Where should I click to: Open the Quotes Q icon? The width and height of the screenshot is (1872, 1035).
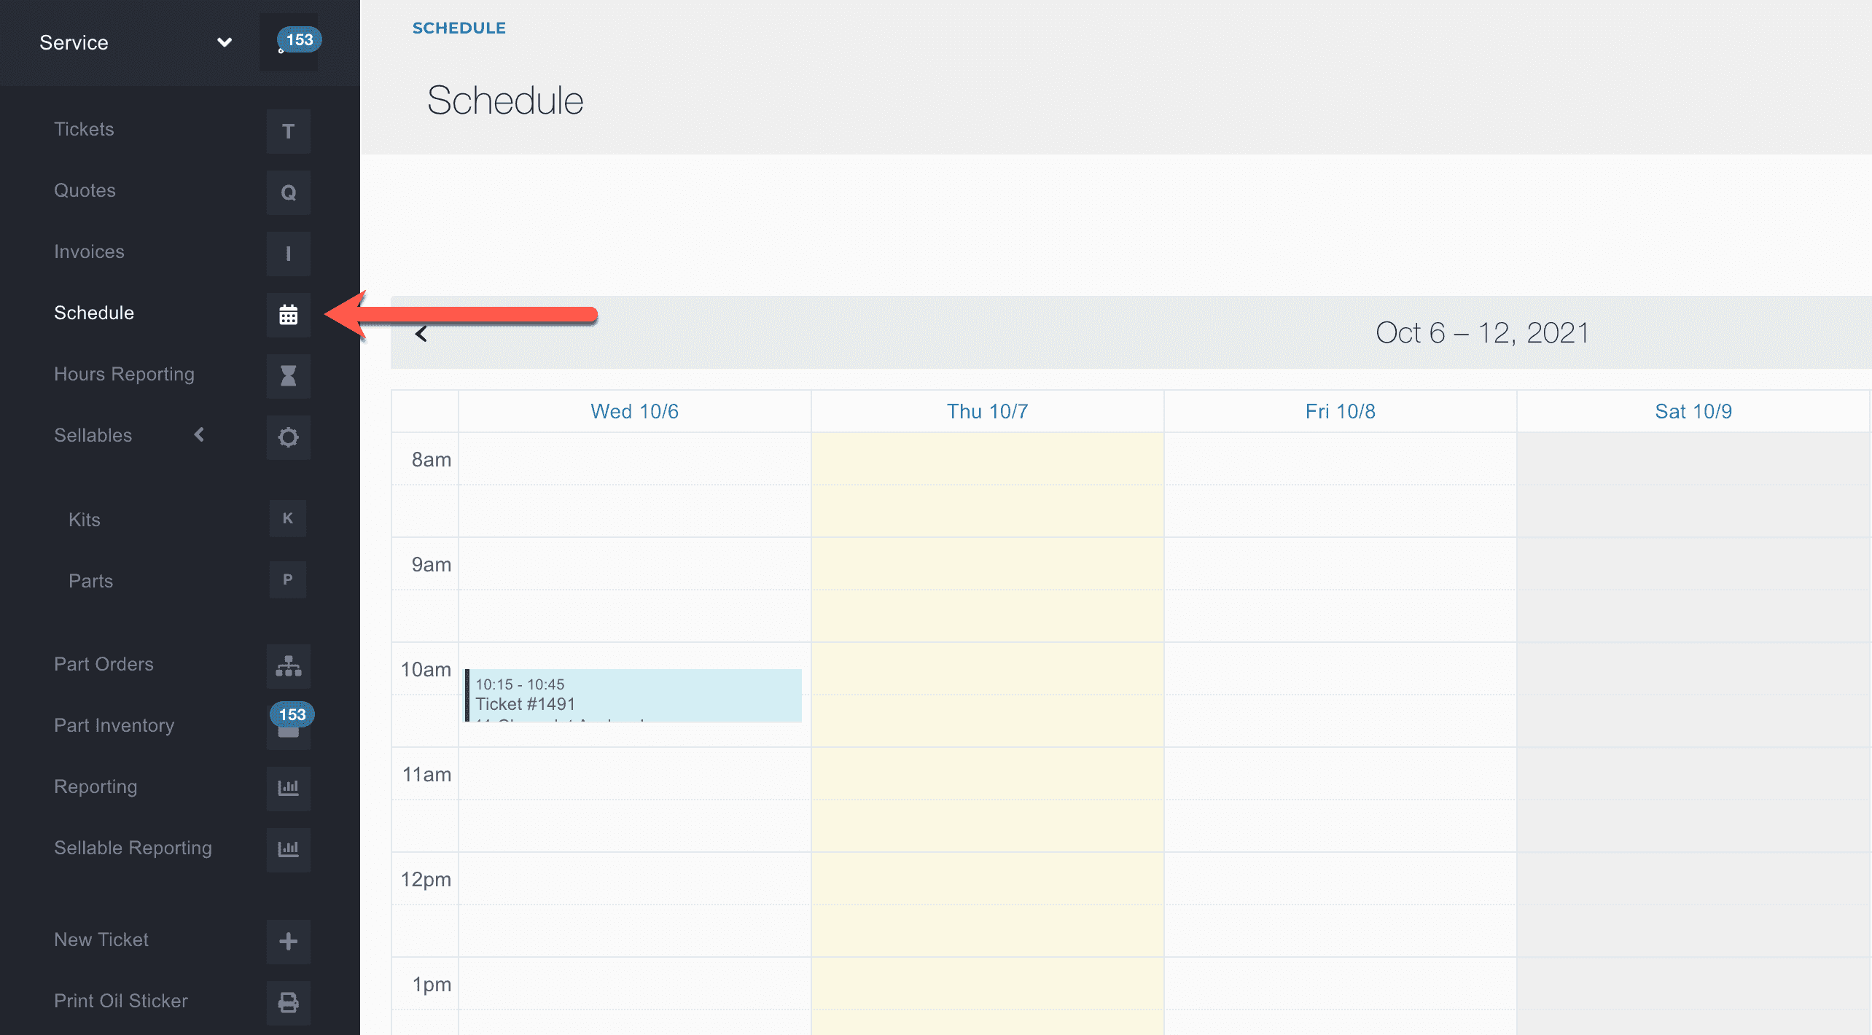(288, 192)
